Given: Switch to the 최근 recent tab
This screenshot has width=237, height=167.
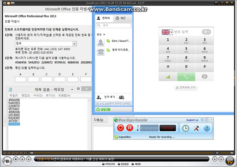Looking at the screenshot, I should 122,18.
